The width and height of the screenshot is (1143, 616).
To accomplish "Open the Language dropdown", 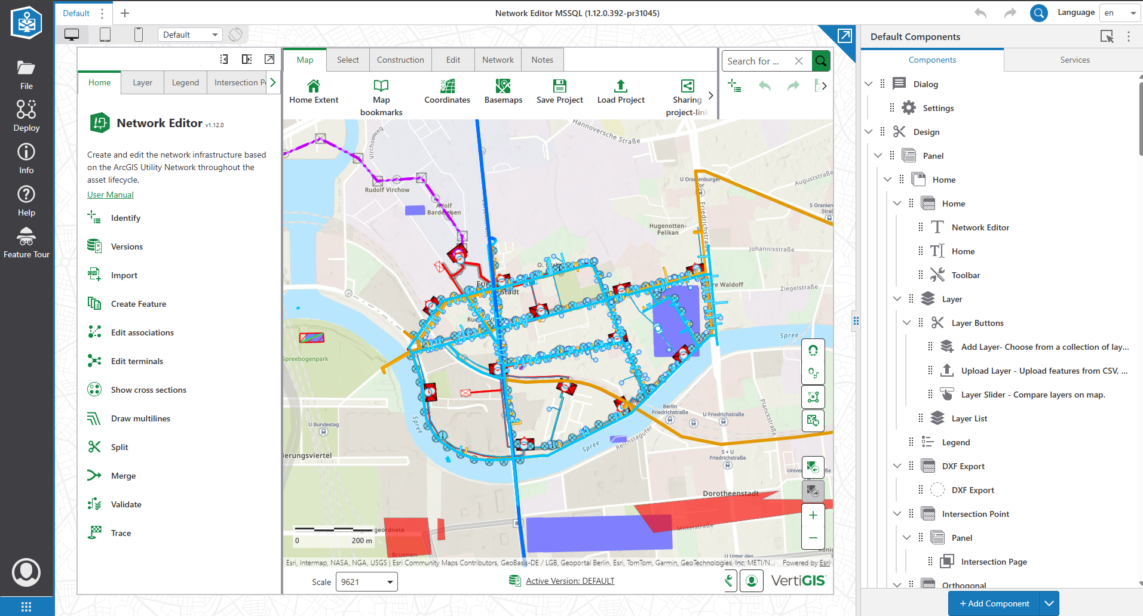I will point(1120,13).
